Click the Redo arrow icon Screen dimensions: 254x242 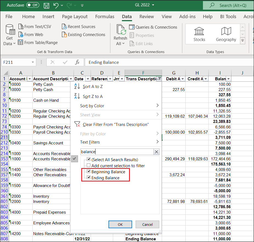point(69,5)
